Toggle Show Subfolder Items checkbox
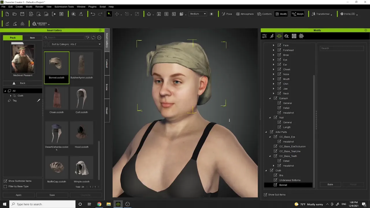 [5, 181]
